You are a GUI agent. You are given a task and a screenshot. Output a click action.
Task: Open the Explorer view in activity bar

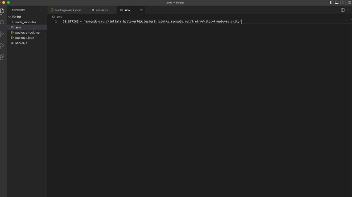point(2,11)
